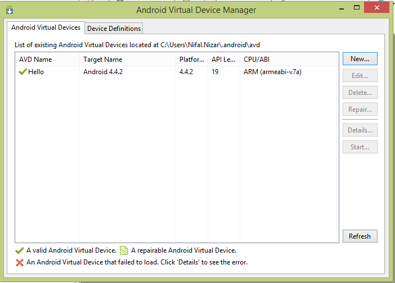Click the Platform column header
Screen dimensions: 395x283
click(x=192, y=60)
